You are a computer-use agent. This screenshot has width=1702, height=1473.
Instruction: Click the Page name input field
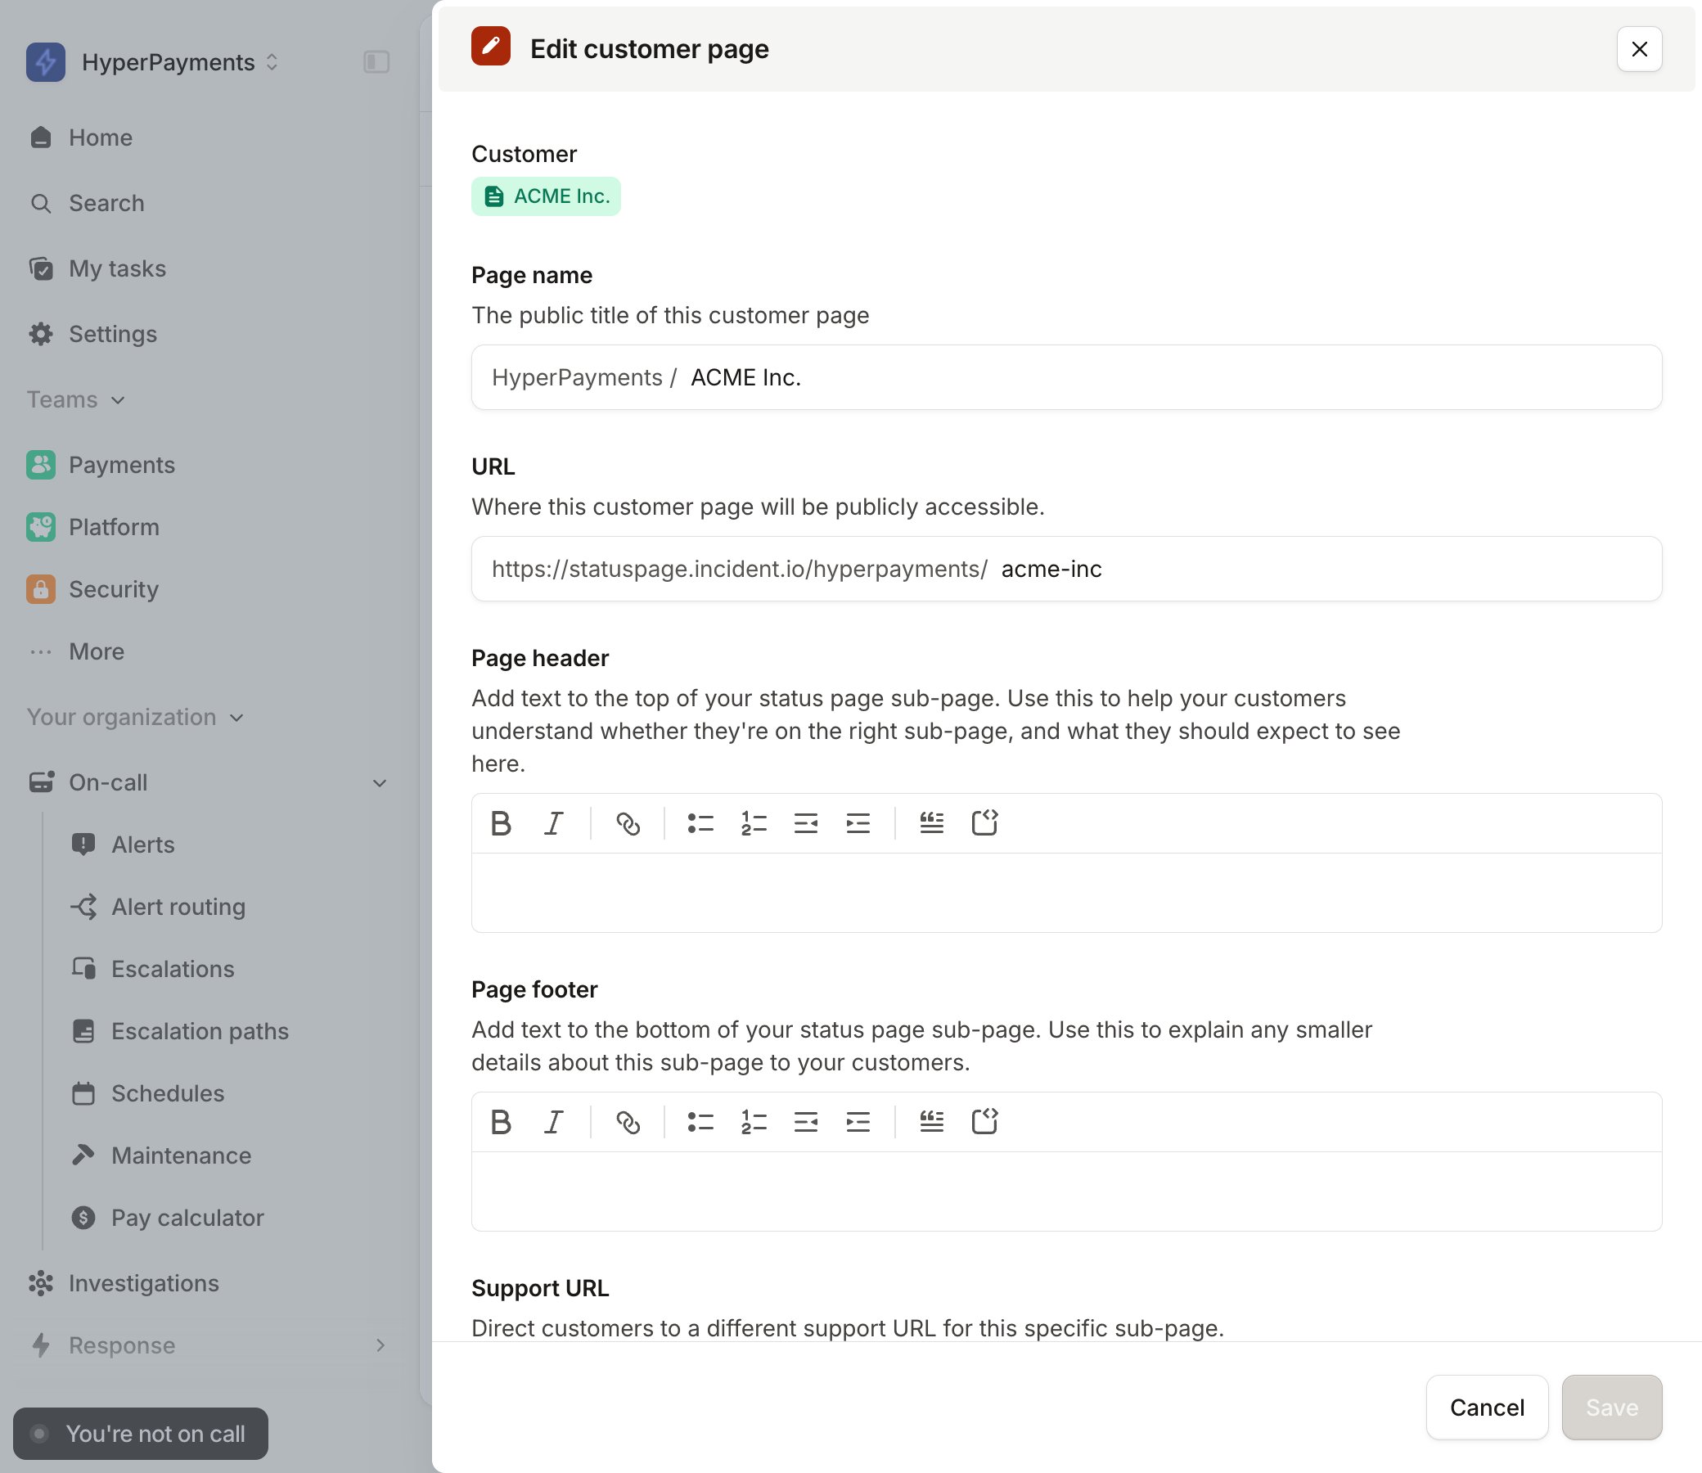click(1067, 377)
